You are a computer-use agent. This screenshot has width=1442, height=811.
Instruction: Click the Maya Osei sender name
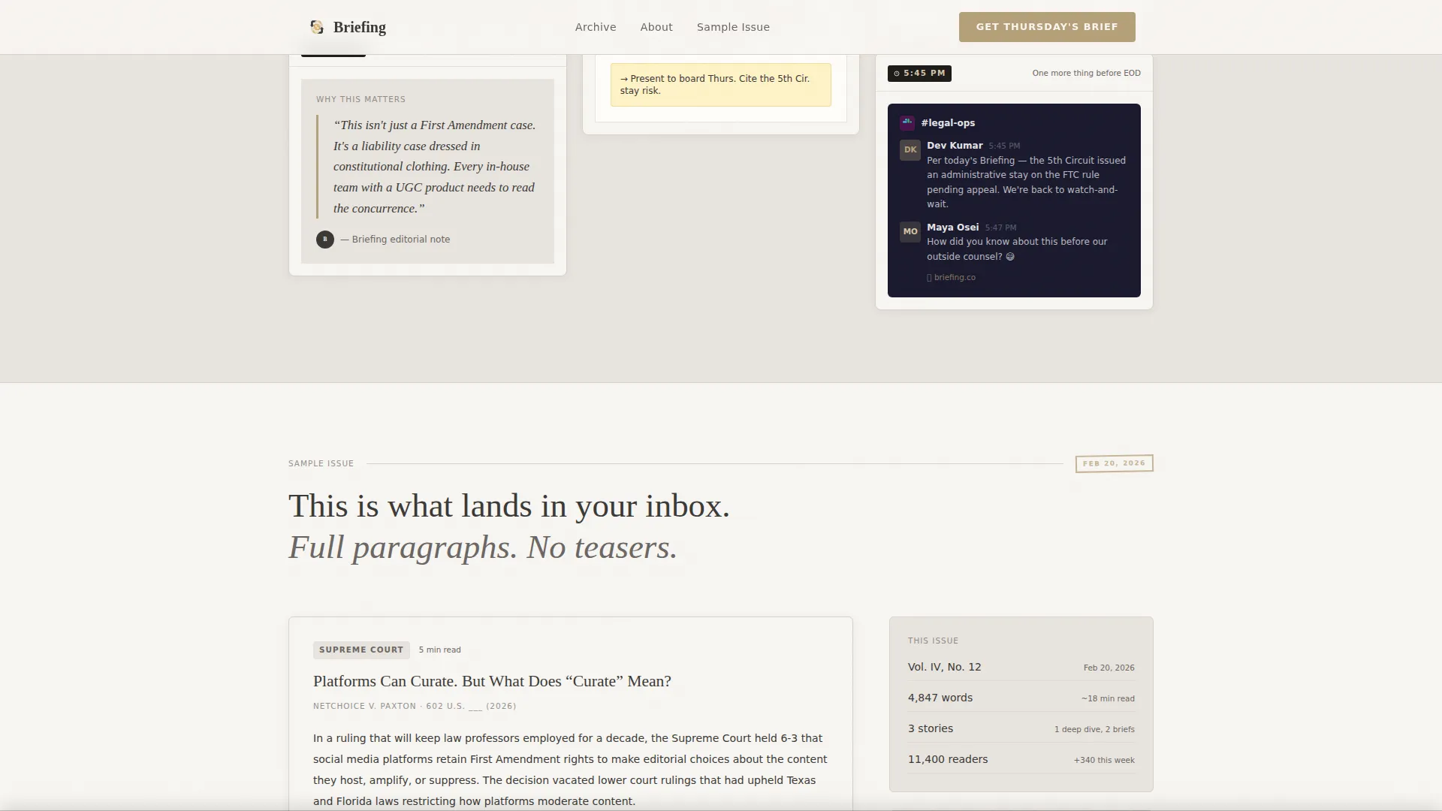pyautogui.click(x=952, y=228)
